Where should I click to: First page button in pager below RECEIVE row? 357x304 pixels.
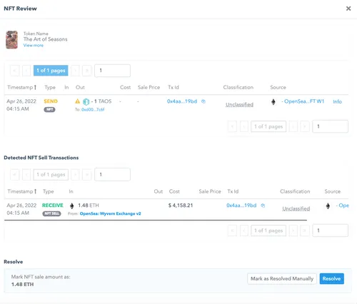(x=232, y=230)
